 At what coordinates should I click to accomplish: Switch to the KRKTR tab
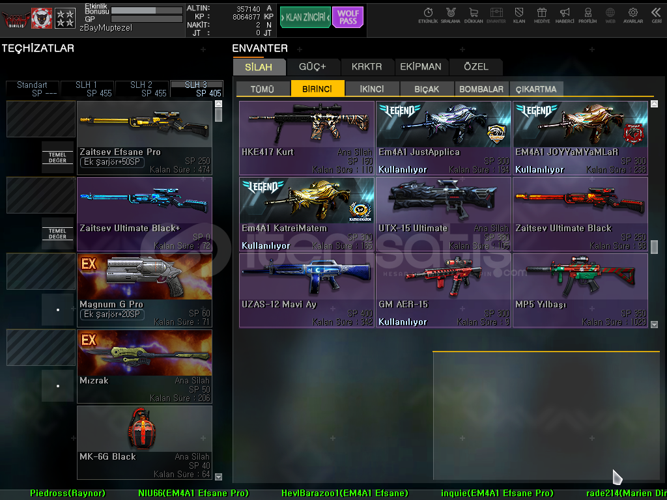click(367, 67)
